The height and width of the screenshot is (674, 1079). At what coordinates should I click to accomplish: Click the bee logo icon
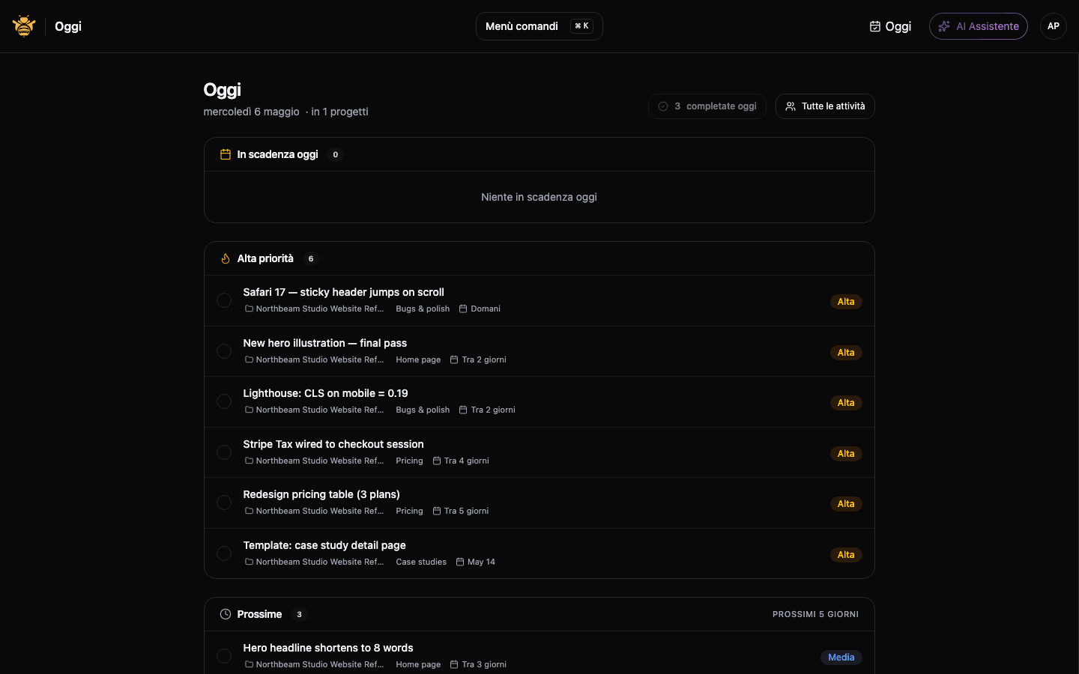(24, 26)
